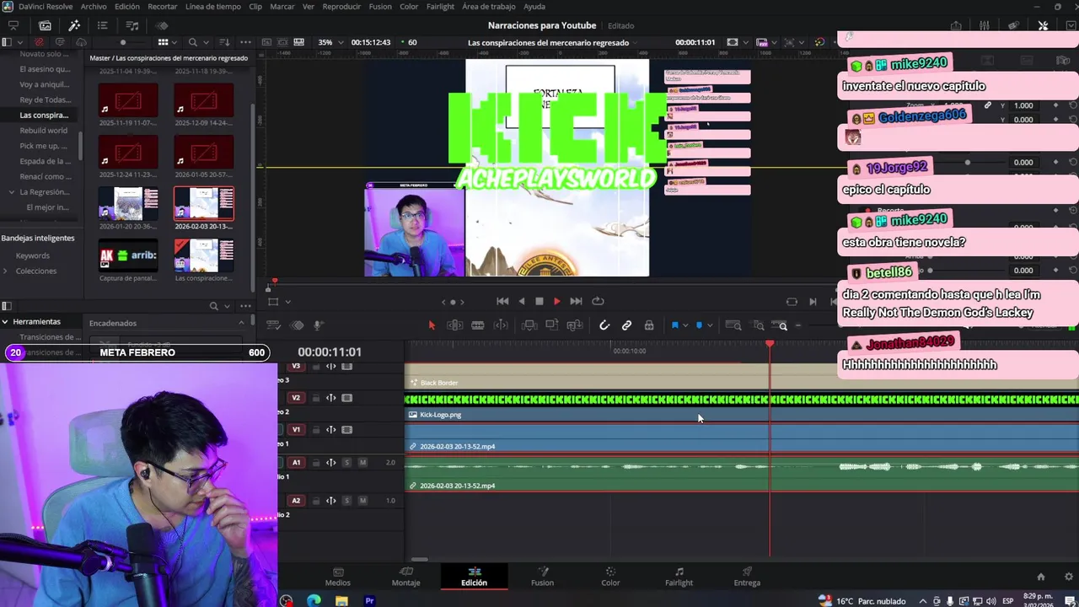This screenshot has width=1079, height=607.
Task: Stop playback in viewer
Action: pyautogui.click(x=539, y=301)
